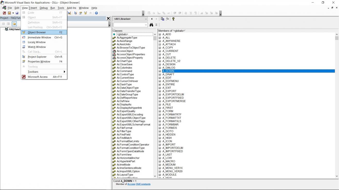Open the Debug menu

(44, 8)
